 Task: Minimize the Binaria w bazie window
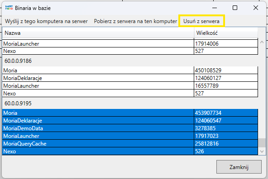point(215,8)
